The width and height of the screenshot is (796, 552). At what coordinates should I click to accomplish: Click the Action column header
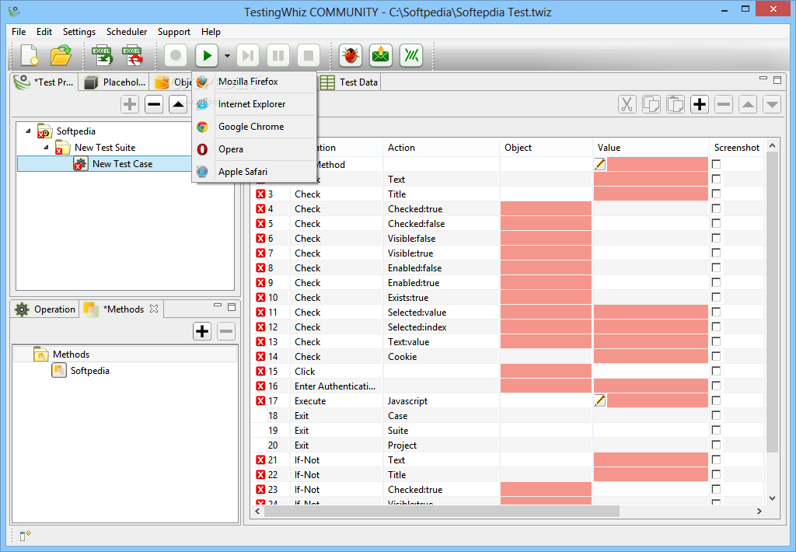pyautogui.click(x=442, y=148)
